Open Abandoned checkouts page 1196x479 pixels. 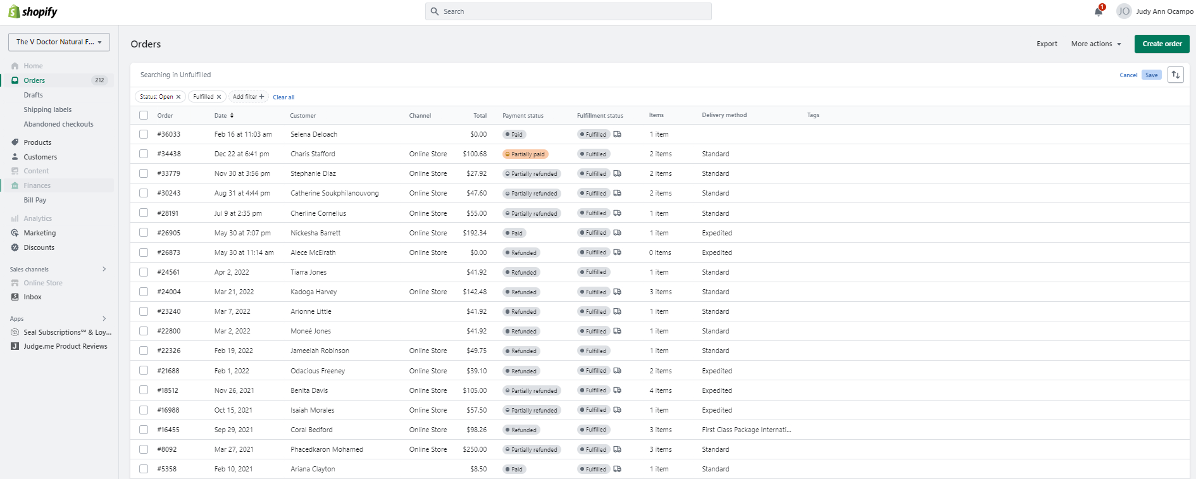(x=58, y=124)
